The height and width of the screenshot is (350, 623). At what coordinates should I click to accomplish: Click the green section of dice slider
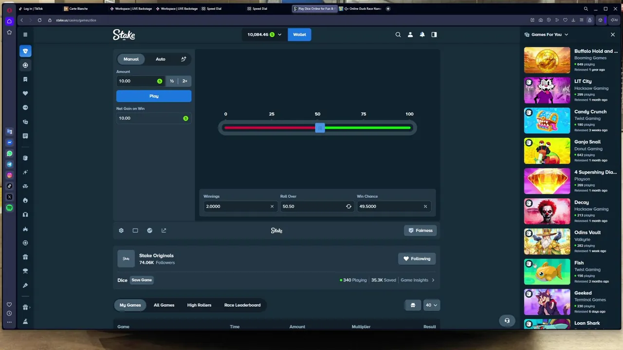coord(367,128)
